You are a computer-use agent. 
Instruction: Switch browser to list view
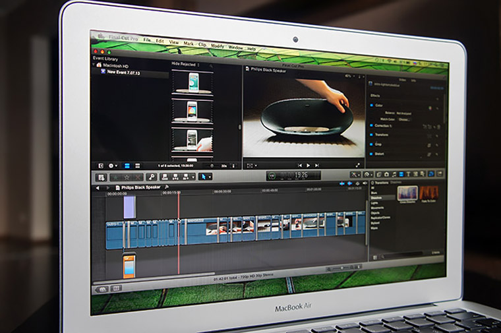(x=137, y=166)
